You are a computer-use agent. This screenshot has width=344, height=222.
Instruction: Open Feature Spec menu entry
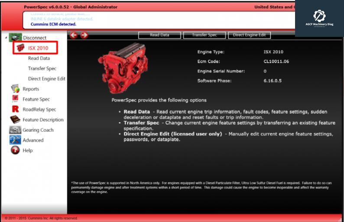(36, 99)
